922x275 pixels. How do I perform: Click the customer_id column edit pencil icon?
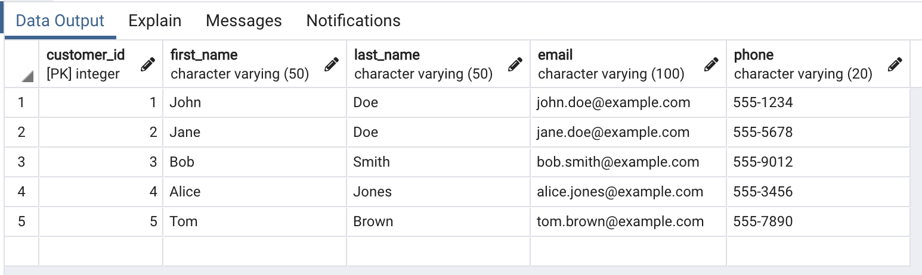point(147,65)
